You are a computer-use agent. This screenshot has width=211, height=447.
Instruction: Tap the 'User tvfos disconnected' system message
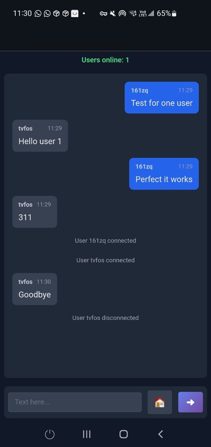105,318
